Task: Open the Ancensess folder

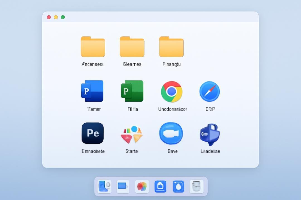Action: click(93, 47)
